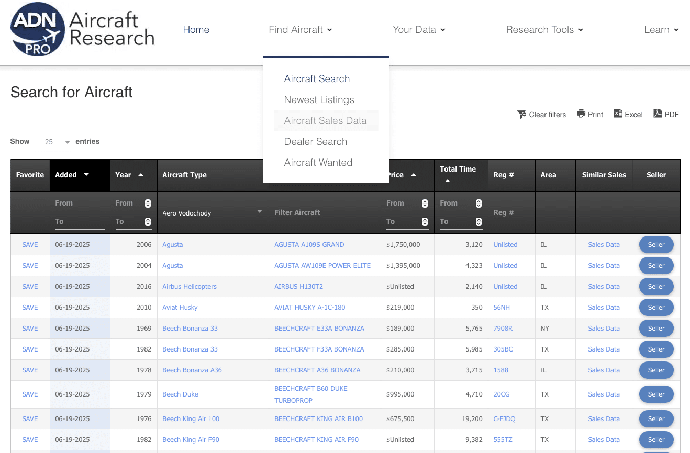Image resolution: width=690 pixels, height=453 pixels.
Task: Click the Reg # filter field
Action: [510, 213]
